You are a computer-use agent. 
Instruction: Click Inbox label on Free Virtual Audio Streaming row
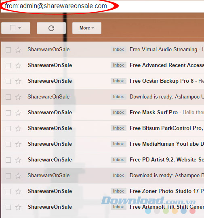coord(118,49)
